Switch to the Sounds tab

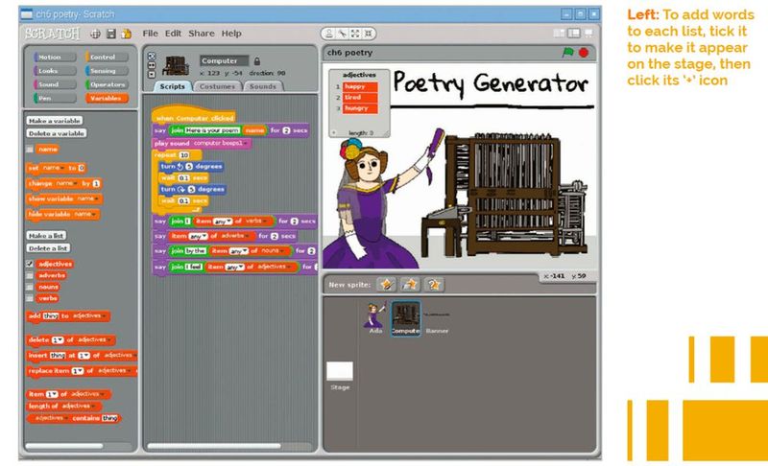(x=262, y=86)
